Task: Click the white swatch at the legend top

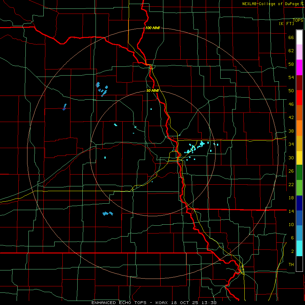Action: (x=299, y=37)
